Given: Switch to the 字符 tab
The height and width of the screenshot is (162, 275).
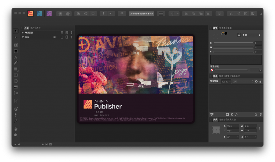Looking at the screenshot, I should click(221, 76).
